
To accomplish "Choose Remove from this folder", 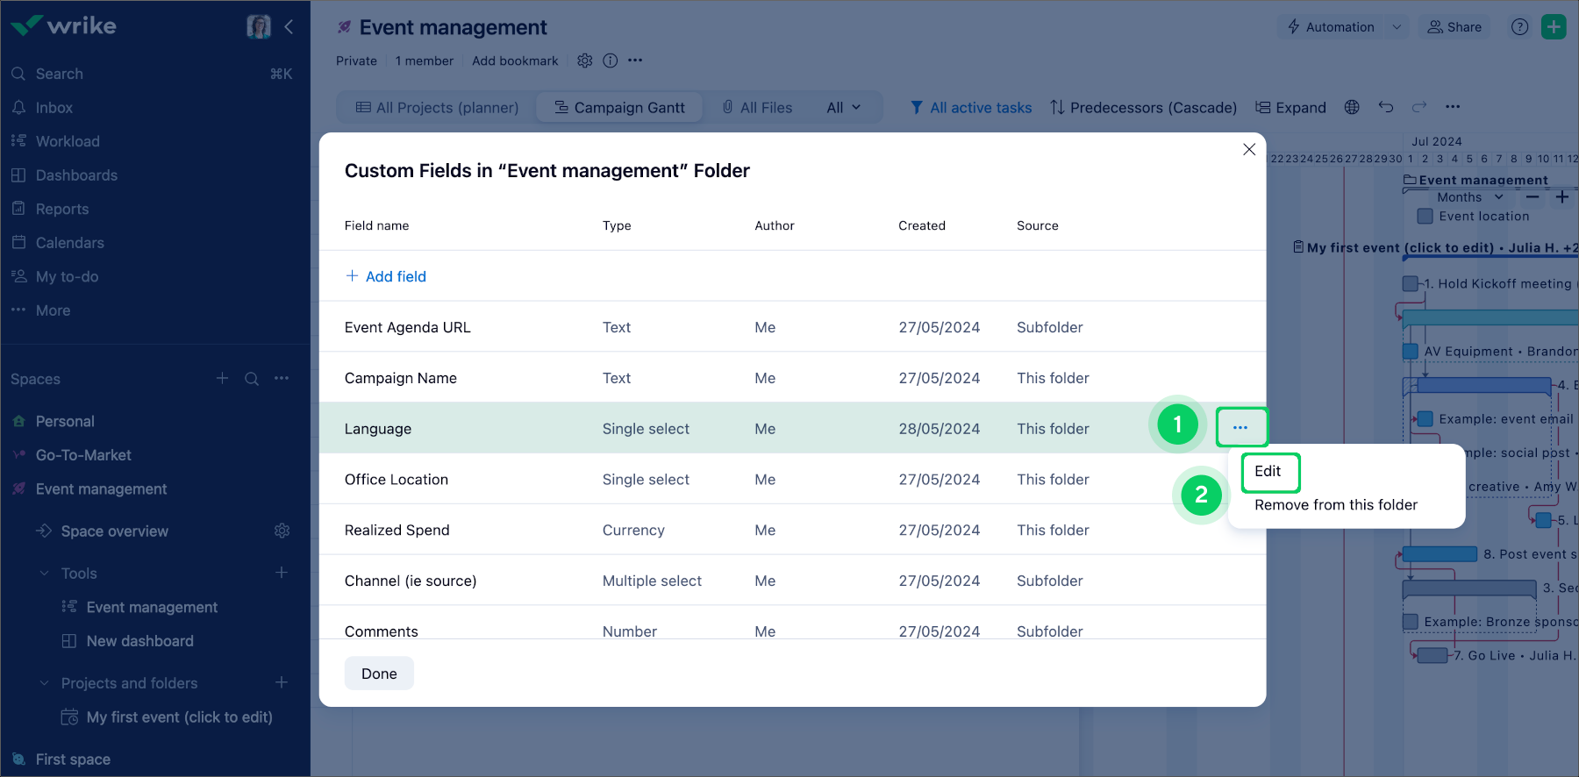I will coord(1336,505).
